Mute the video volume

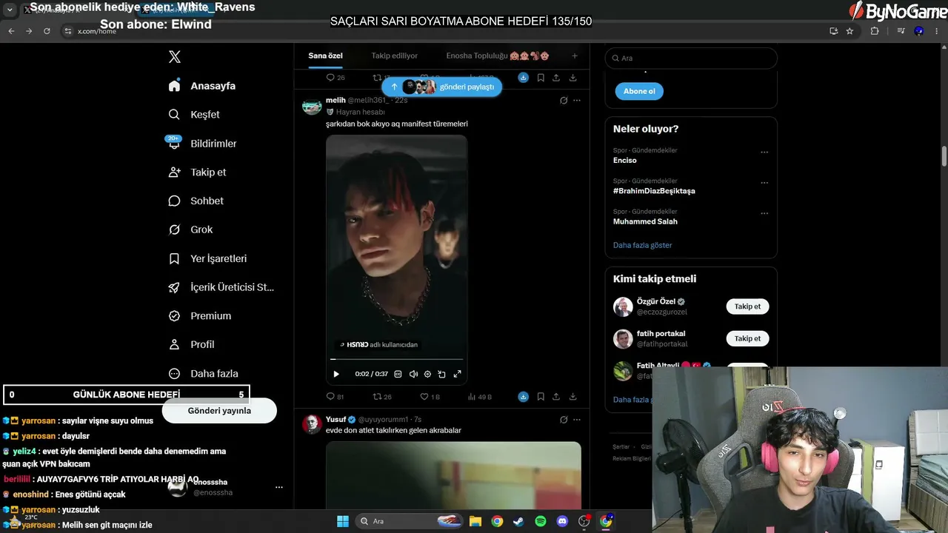(x=413, y=375)
